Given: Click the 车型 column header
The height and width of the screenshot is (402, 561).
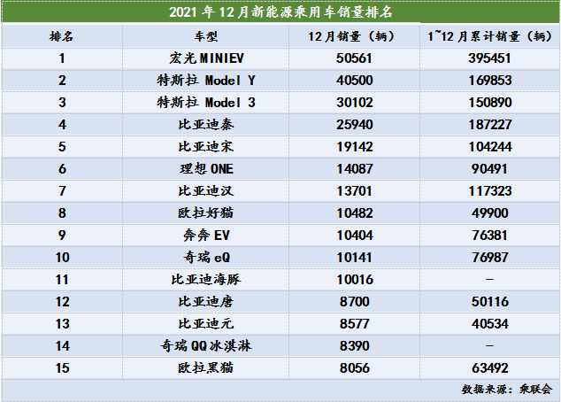Looking at the screenshot, I should (x=205, y=36).
